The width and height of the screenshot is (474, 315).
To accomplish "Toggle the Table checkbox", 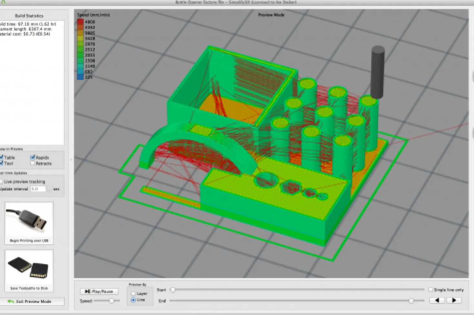I will tap(1, 157).
